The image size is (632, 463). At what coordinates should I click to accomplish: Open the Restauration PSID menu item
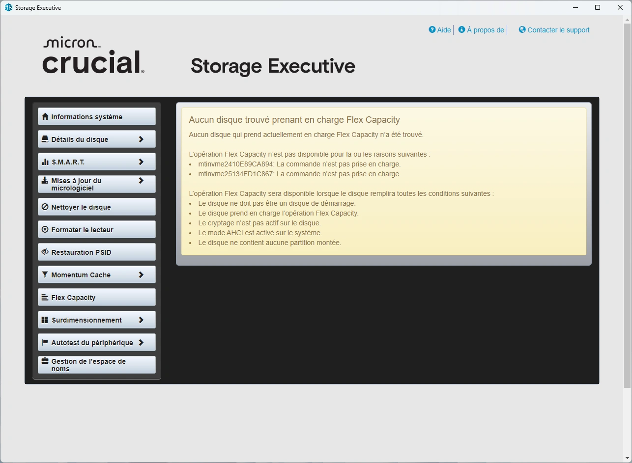tap(97, 252)
